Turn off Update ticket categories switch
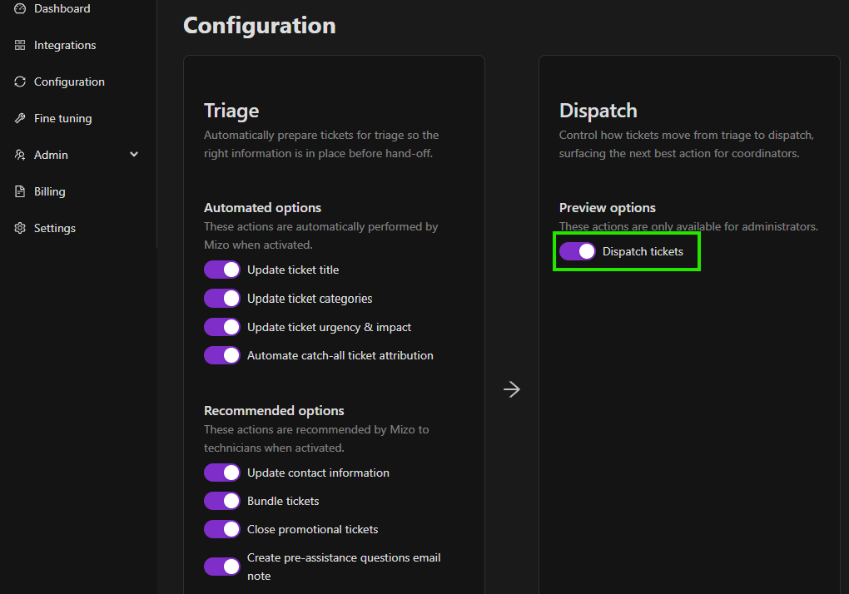This screenshot has height=594, width=849. point(222,298)
